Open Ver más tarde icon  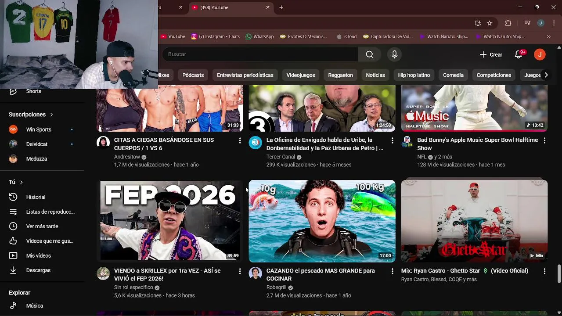(13, 226)
